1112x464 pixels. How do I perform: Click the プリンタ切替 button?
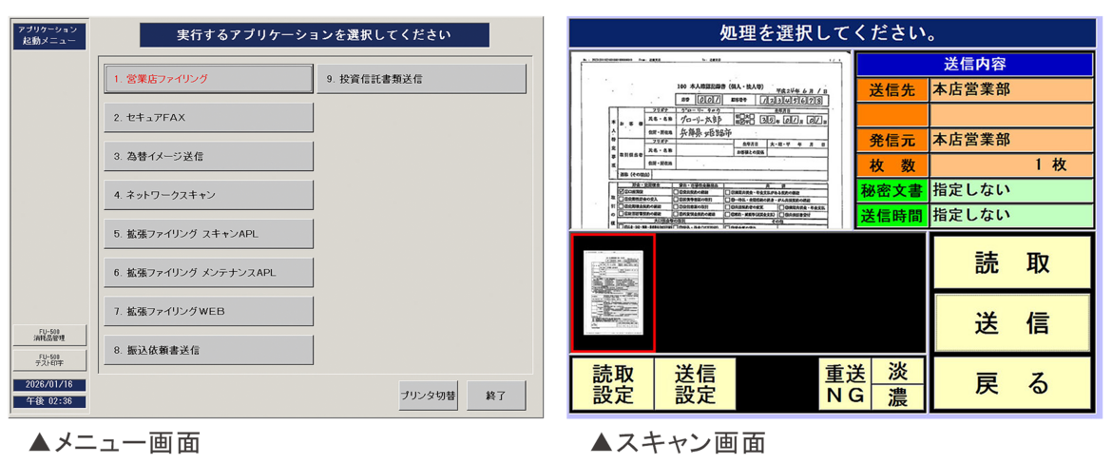pyautogui.click(x=428, y=396)
